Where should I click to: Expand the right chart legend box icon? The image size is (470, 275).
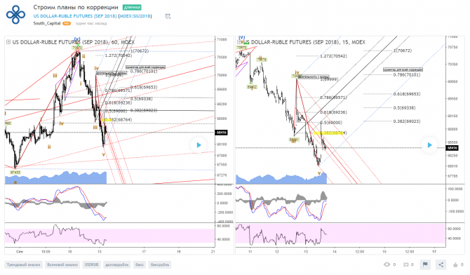click(239, 42)
